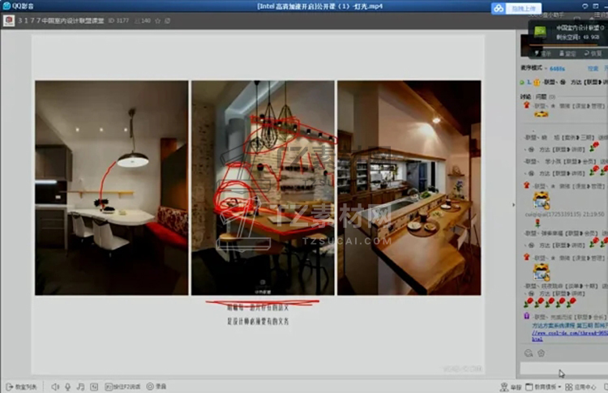The width and height of the screenshot is (608, 393).
Task: Click the blue 6488s timer text
Action: 557,69
